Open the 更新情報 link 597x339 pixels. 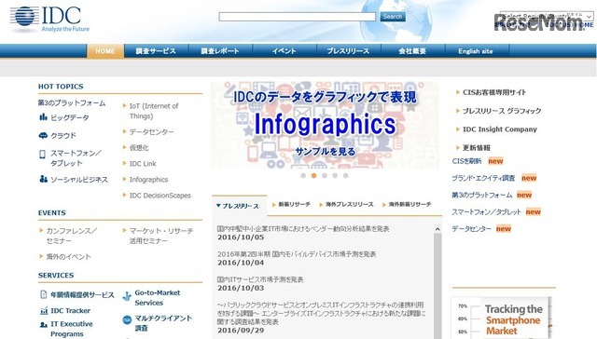point(477,147)
